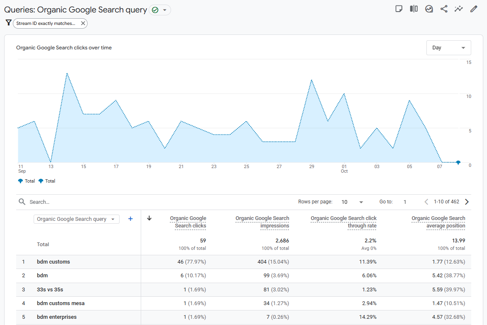The image size is (487, 325).
Task: Click the 46 (77.97%) clicks cell
Action: 192,262
